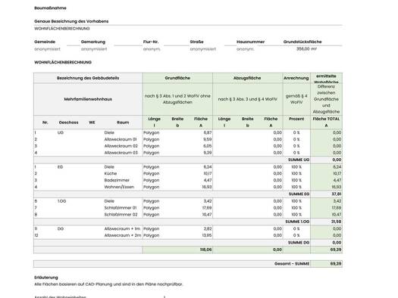The height and width of the screenshot is (298, 398).
Task: Select the Abzugsfläche header cell
Action: tap(247, 78)
